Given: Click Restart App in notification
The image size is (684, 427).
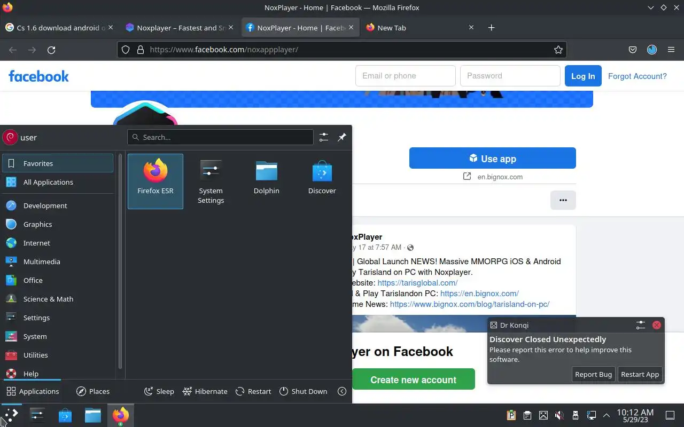Looking at the screenshot, I should pos(640,374).
